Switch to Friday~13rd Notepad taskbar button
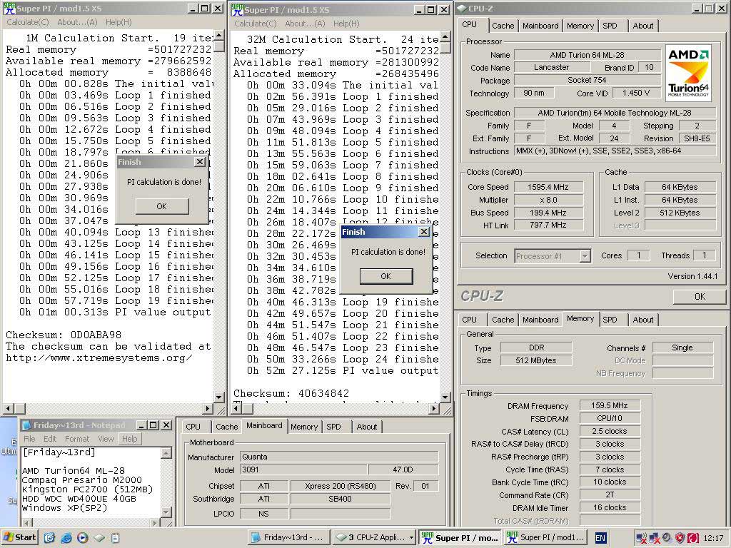This screenshot has height=548, width=731. pos(288,538)
